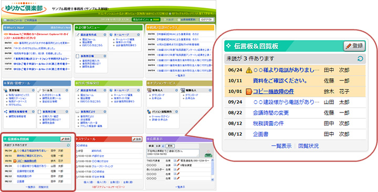Click 一覧表示 link under 在席表示 panel
This screenshot has width=378, height=192.
(x=180, y=187)
